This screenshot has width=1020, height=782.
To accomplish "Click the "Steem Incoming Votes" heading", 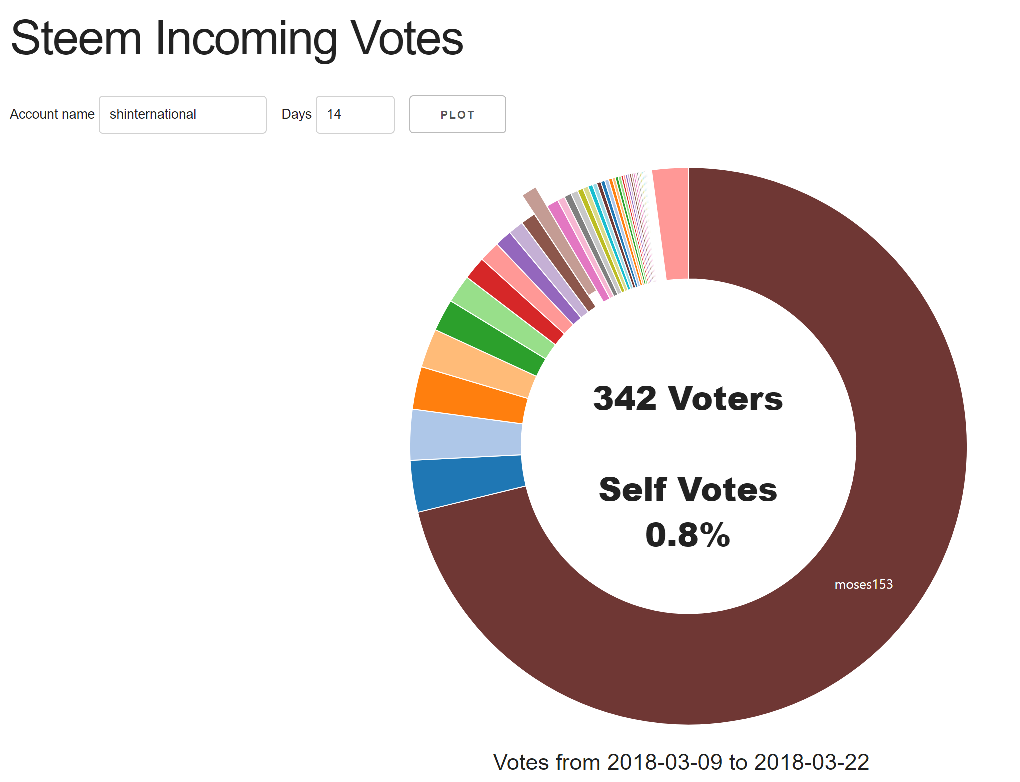I will 237,38.
